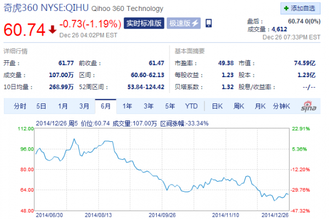Select the 1月 chart tab

[63, 106]
